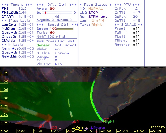Select the red G5 marker
This screenshot has height=133, width=166.
(x=77, y=121)
